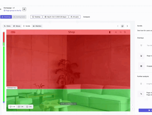Click the Further analysis heading
This screenshot has height=115, width=152.
[x=143, y=76]
